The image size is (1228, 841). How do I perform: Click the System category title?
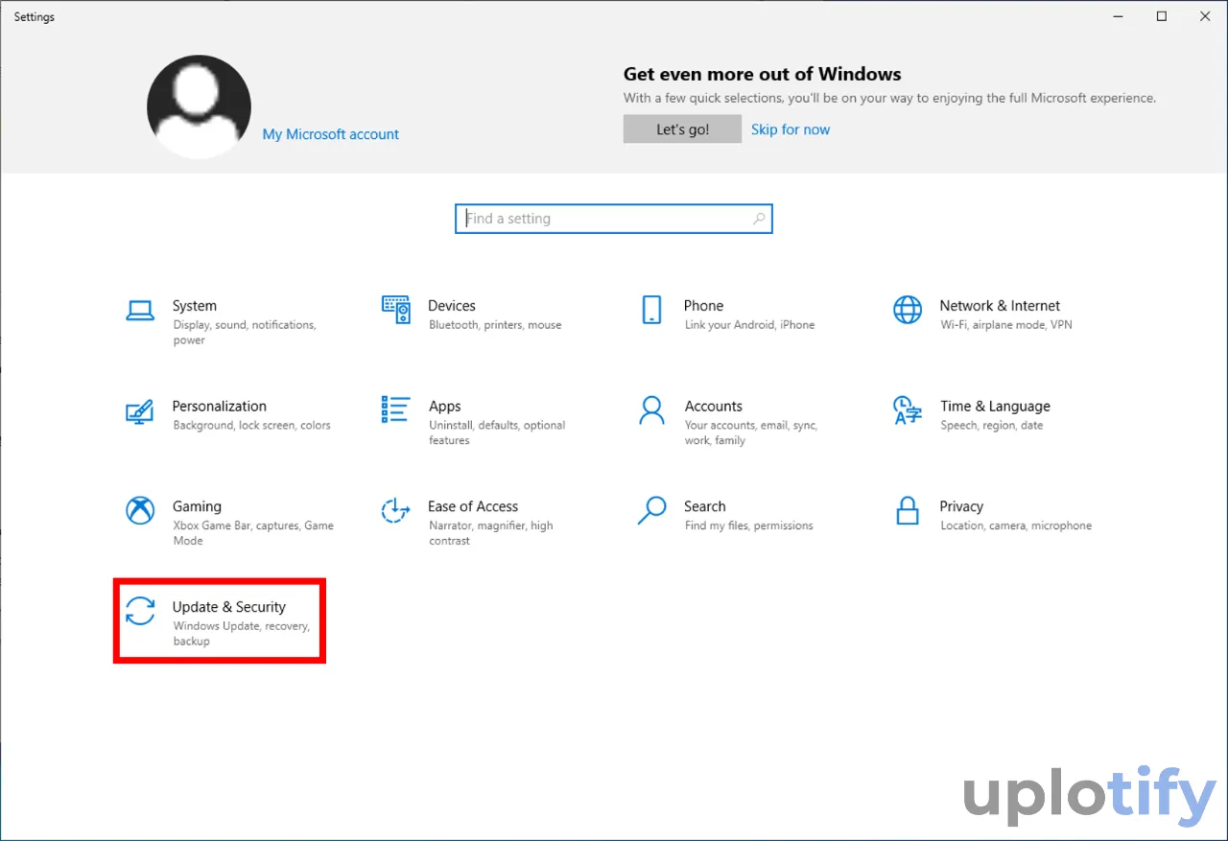point(195,306)
